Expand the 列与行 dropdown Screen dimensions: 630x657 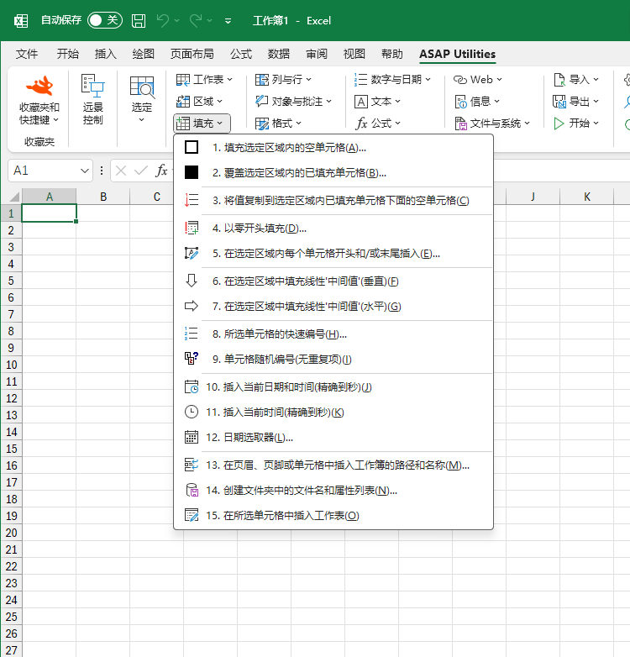283,79
